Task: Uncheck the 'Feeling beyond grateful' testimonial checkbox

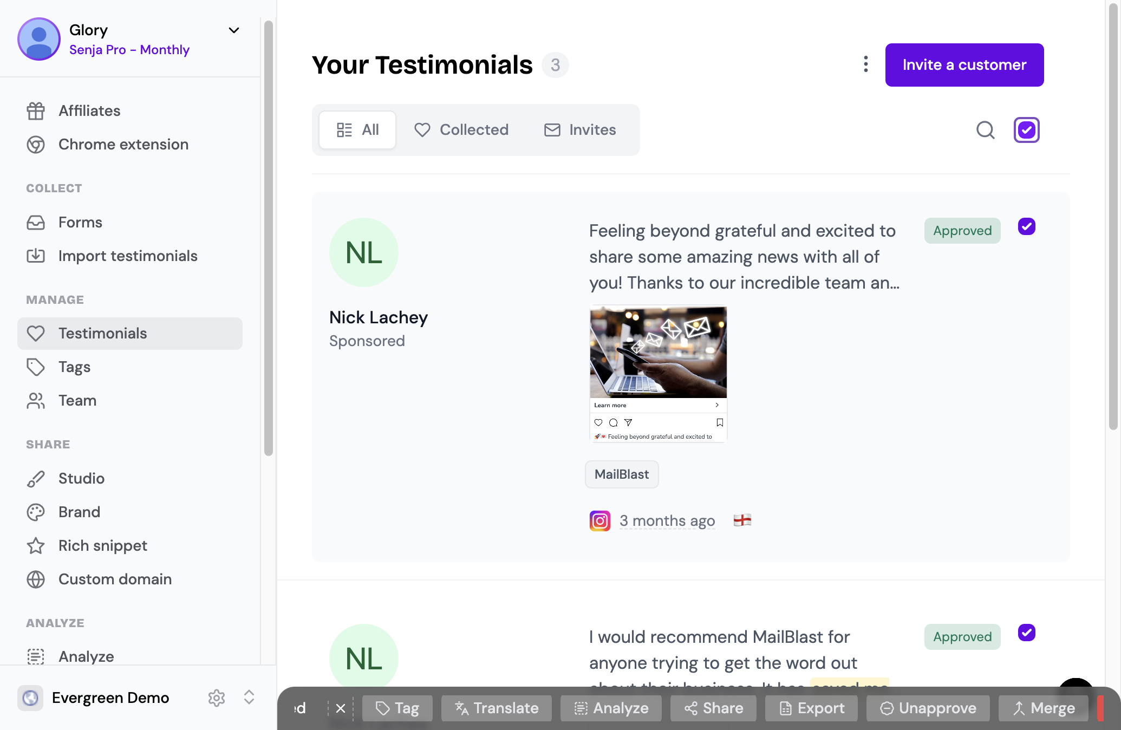Action: coord(1027,226)
